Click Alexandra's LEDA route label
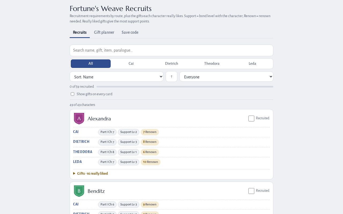 click(77, 162)
